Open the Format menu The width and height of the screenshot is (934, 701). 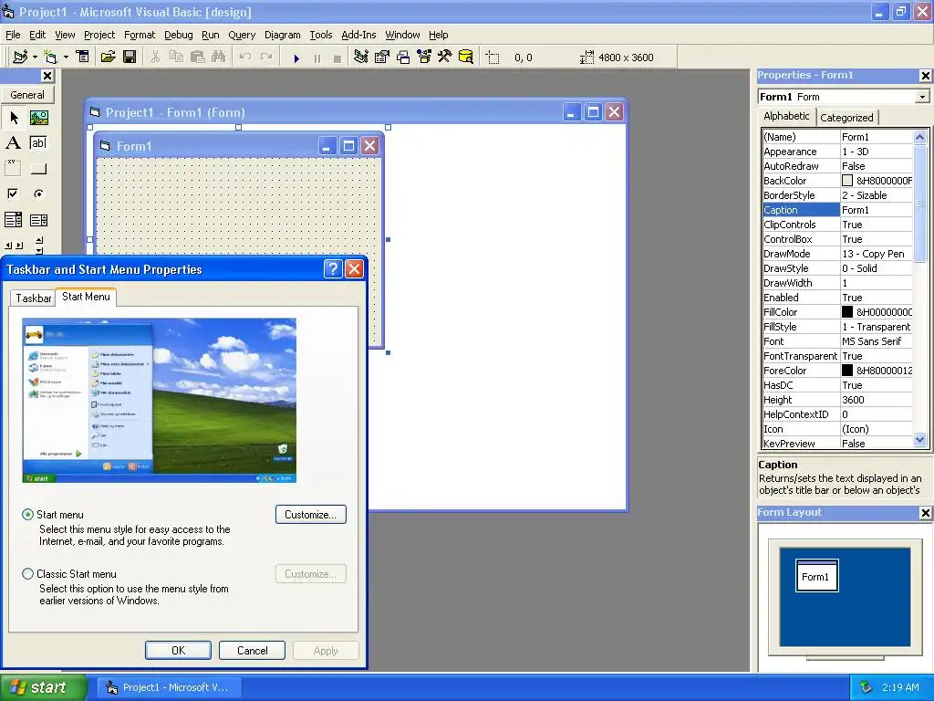pos(140,35)
